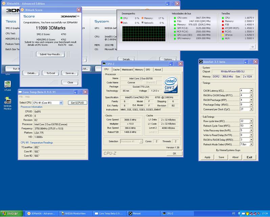Click the MemSet title bar icon
The image size is (270, 217).
[x=201, y=62]
